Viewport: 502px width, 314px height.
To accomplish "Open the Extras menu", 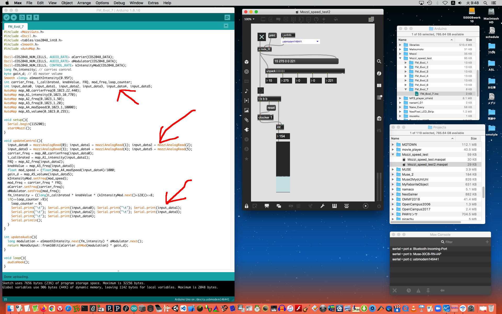I will [153, 3].
